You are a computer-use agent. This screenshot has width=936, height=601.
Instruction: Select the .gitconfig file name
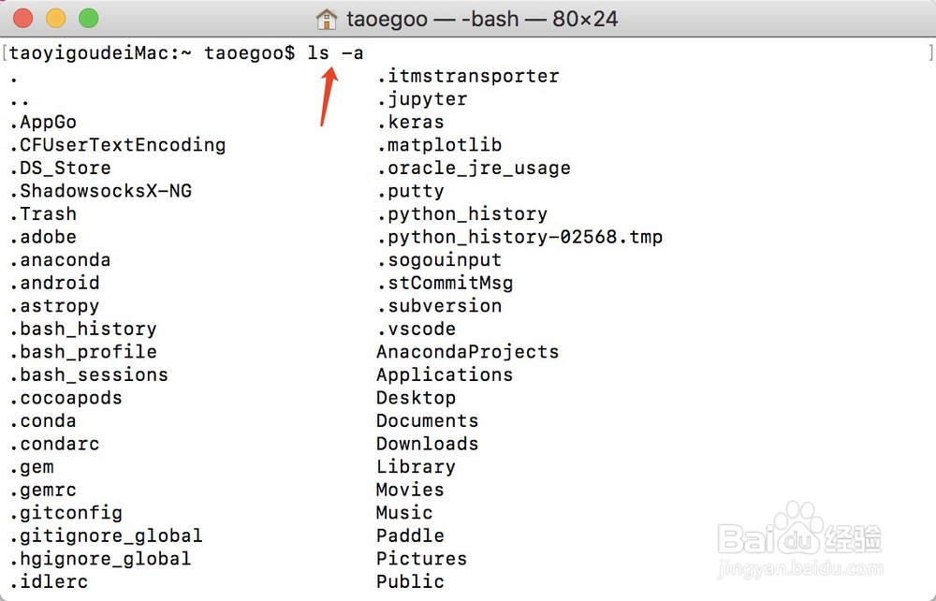(x=66, y=513)
